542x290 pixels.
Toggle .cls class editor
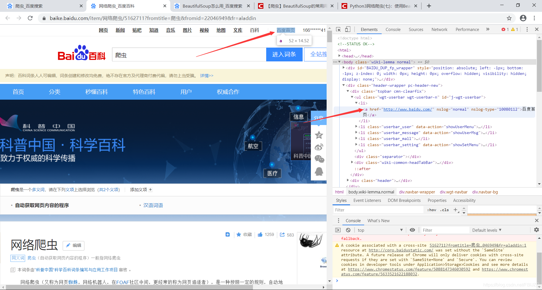coord(444,210)
